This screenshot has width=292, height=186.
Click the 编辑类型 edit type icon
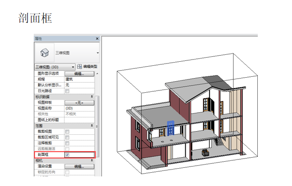(80, 67)
